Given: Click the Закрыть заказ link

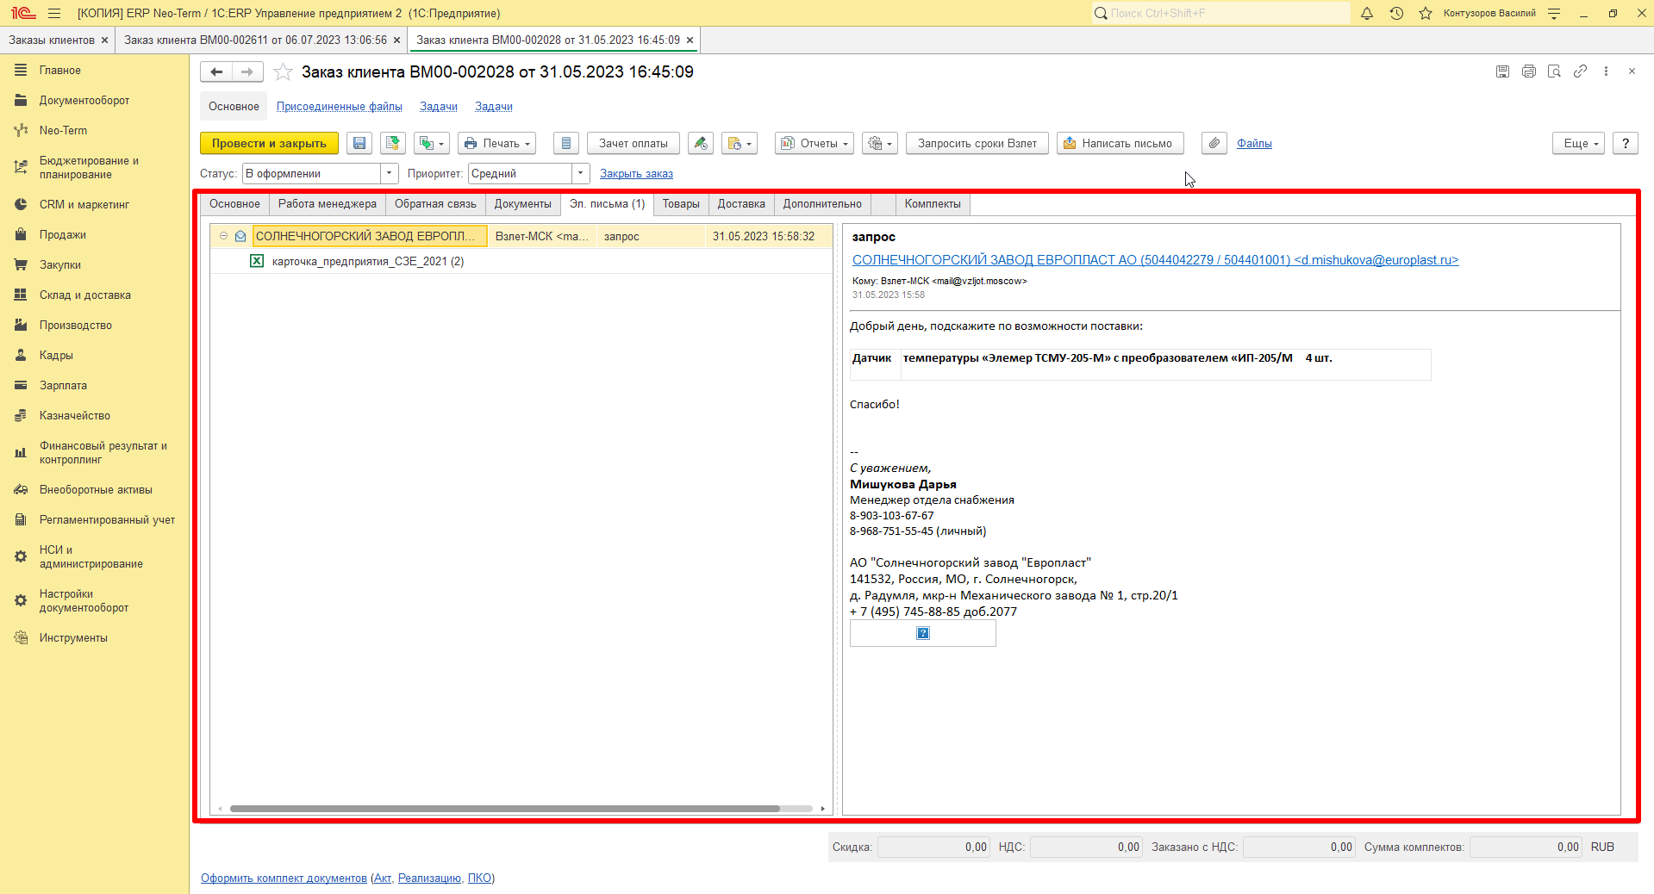Looking at the screenshot, I should [x=636, y=174].
